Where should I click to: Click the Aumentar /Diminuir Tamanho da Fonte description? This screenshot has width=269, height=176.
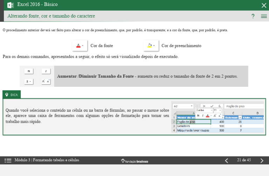tap(147, 76)
